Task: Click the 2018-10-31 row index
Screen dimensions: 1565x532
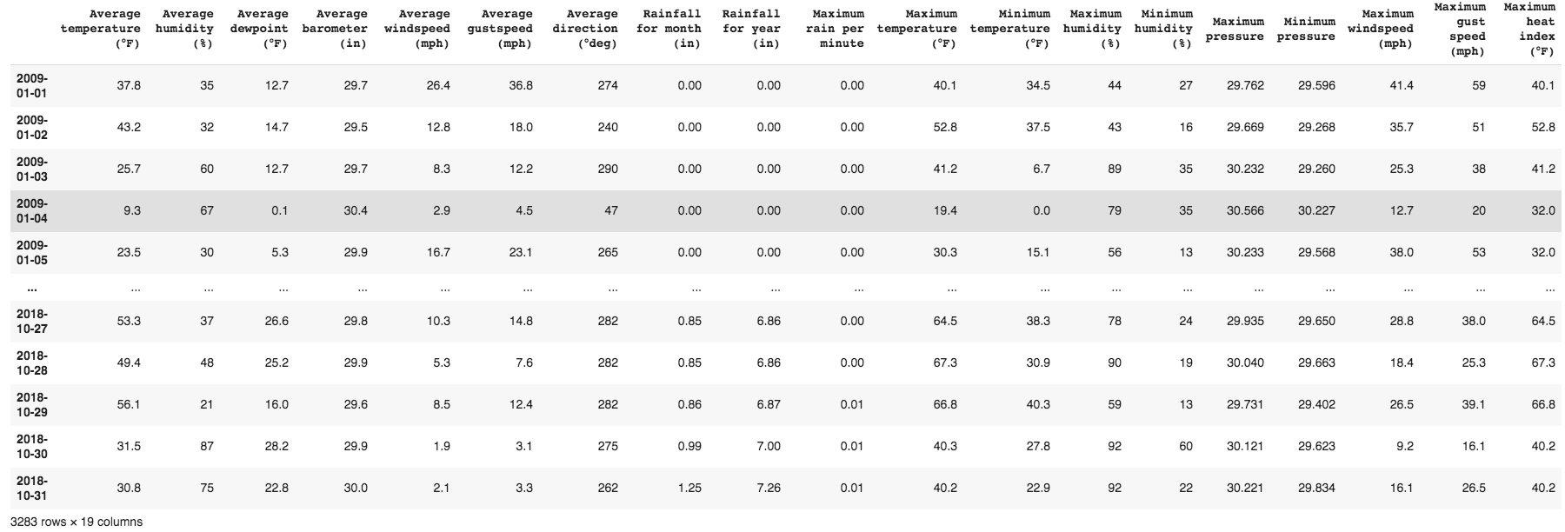Action: tap(32, 488)
